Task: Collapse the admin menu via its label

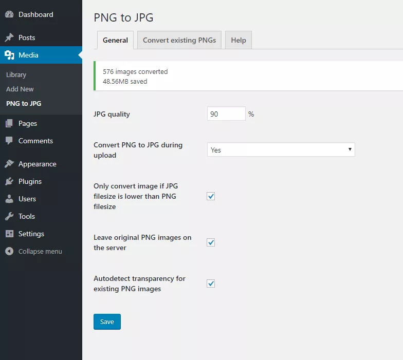Action: tap(40, 252)
